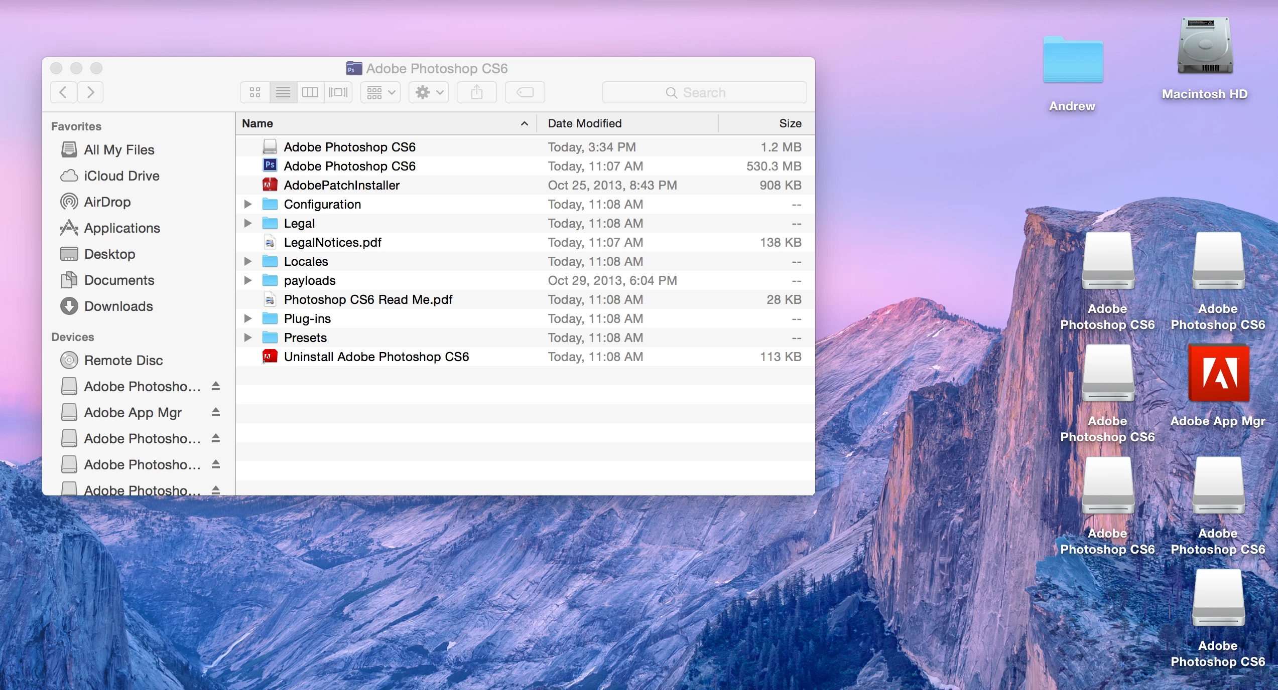Go back with the left arrow button
Screen dimensions: 1278x690
pyautogui.click(x=64, y=92)
